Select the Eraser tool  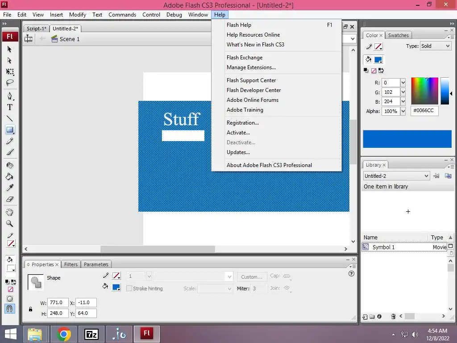tap(10, 199)
